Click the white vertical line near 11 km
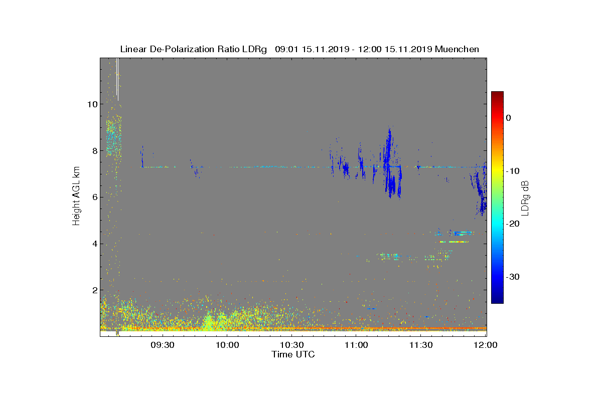The height and width of the screenshot is (401, 602). coord(117,79)
